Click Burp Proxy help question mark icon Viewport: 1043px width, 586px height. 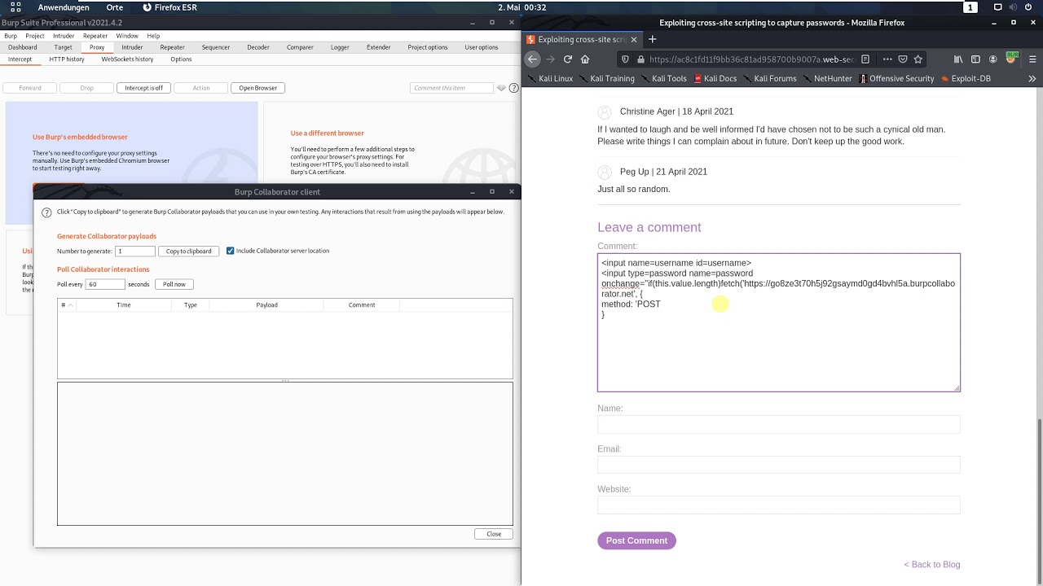(x=513, y=88)
